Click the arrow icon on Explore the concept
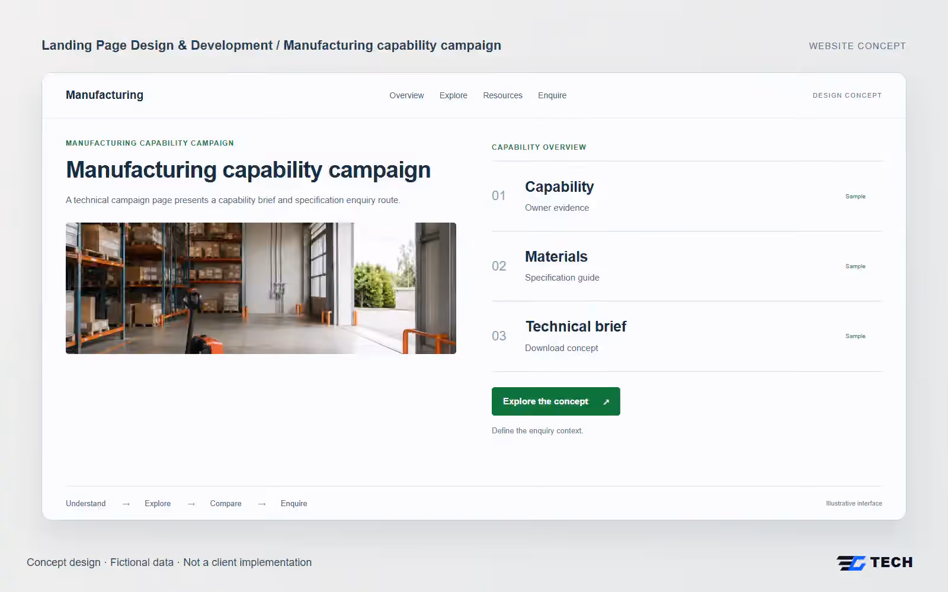Image resolution: width=948 pixels, height=592 pixels. (x=606, y=402)
